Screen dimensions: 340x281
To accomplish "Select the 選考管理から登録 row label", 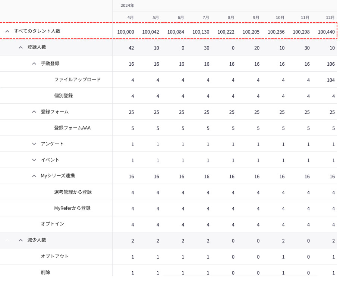I will click(x=73, y=192).
